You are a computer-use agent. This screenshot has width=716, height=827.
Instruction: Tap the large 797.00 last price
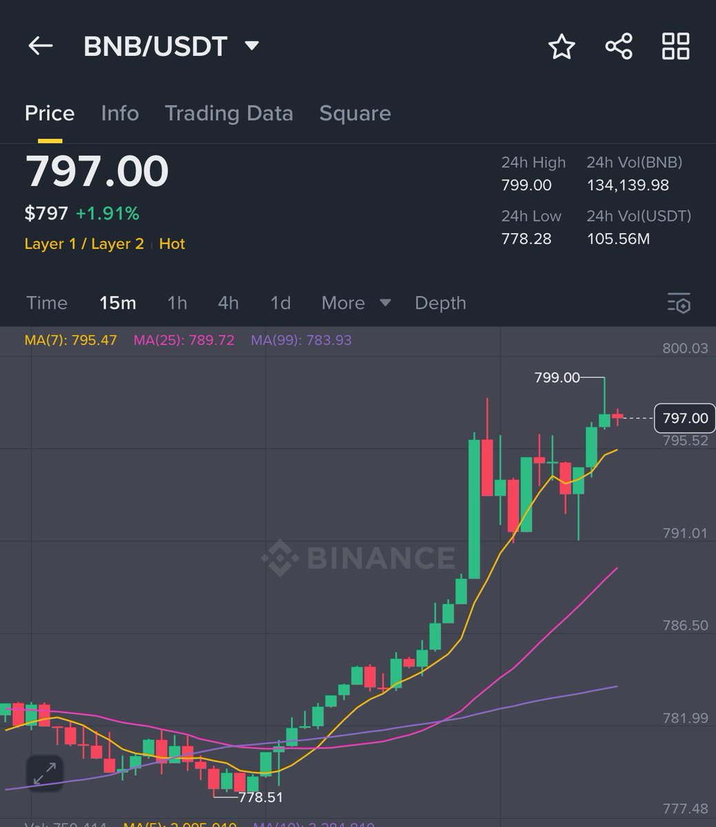pyautogui.click(x=97, y=172)
